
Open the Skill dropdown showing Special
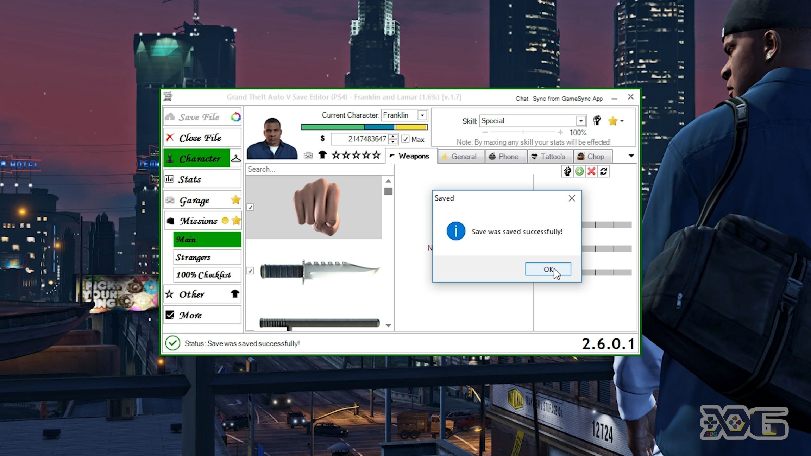pyautogui.click(x=581, y=121)
